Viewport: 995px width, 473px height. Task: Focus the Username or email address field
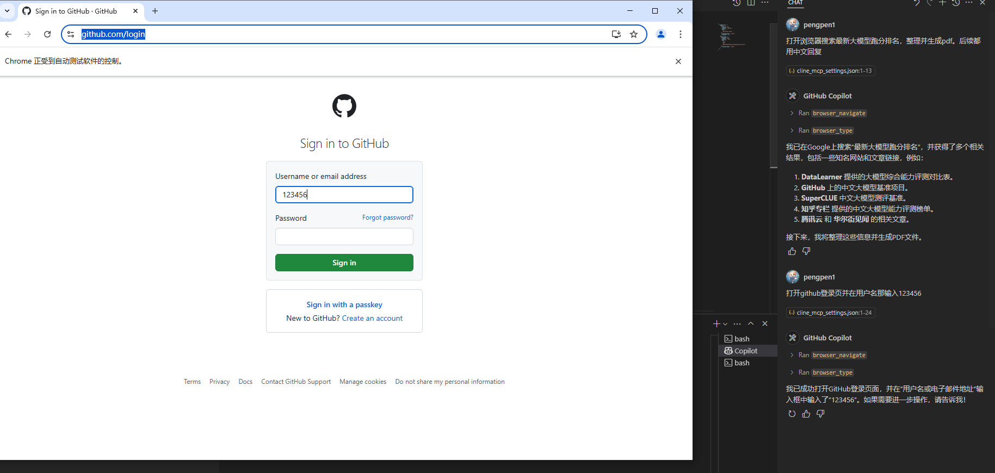tap(344, 195)
